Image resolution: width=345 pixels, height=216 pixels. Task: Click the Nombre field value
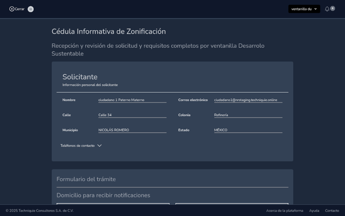pos(132,100)
